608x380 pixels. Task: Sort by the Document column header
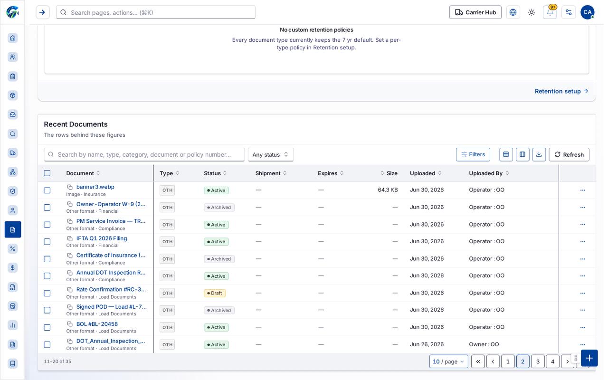pyautogui.click(x=83, y=173)
